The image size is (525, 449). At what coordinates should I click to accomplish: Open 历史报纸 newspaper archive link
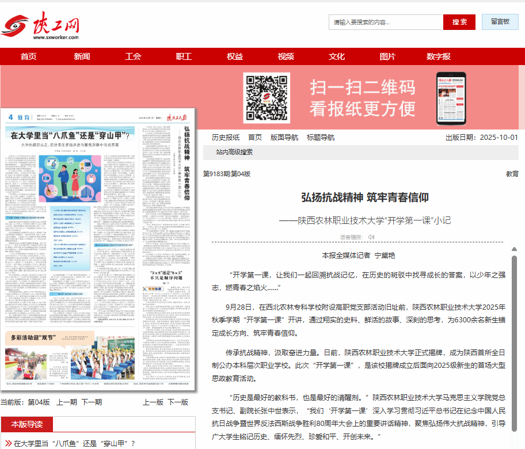pos(226,138)
